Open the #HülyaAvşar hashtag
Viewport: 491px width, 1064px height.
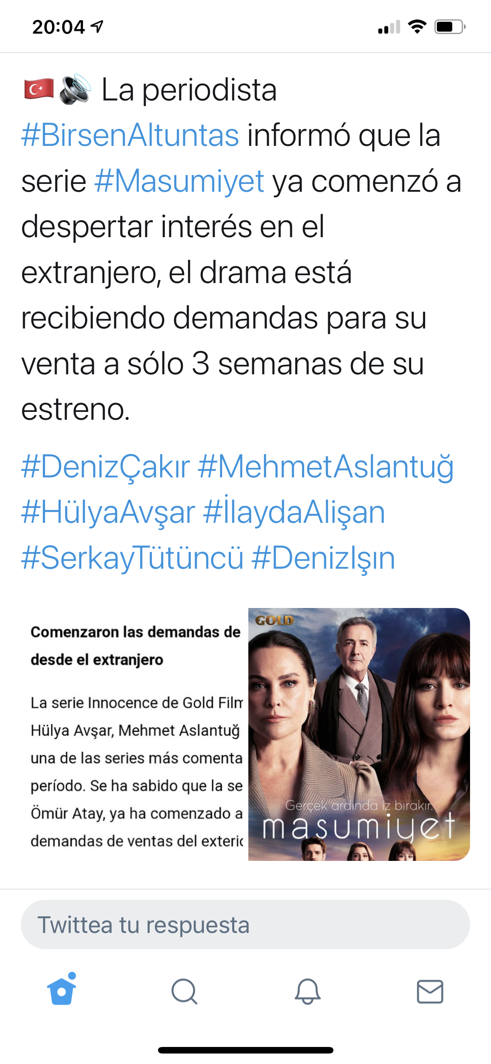click(108, 512)
